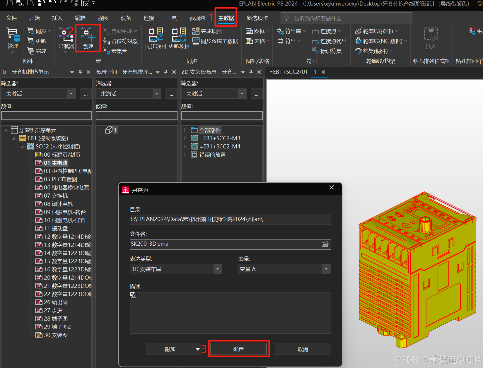This screenshot has height=368, width=483.
Task: Switch to the 新选项卡 ribbon tab
Action: [257, 18]
